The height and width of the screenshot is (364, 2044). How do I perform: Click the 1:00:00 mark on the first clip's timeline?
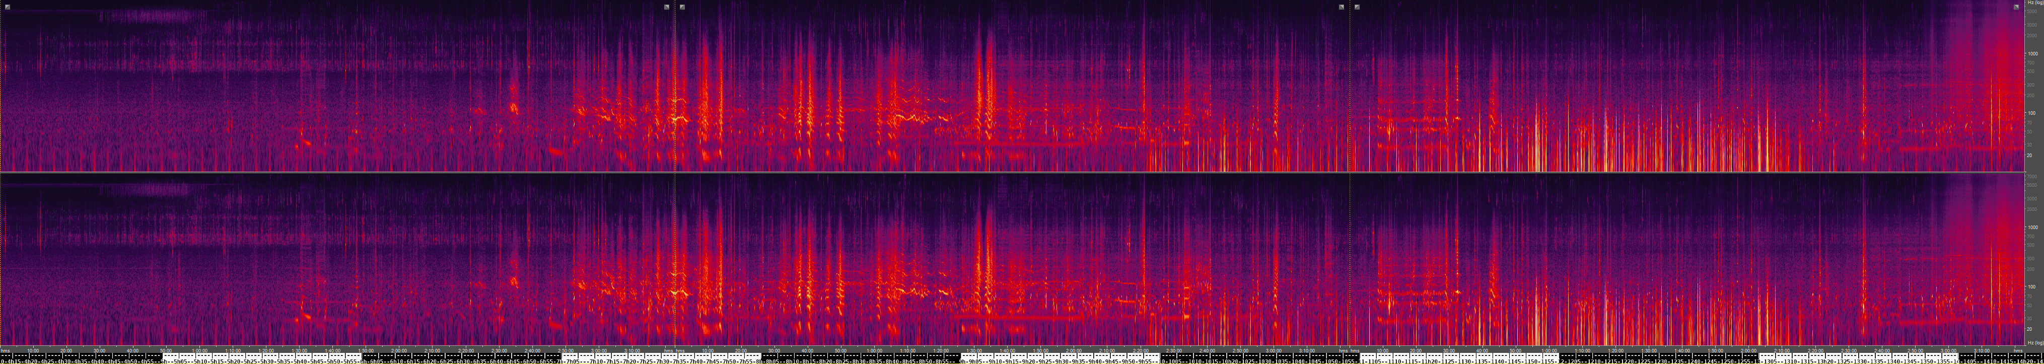pyautogui.click(x=200, y=350)
